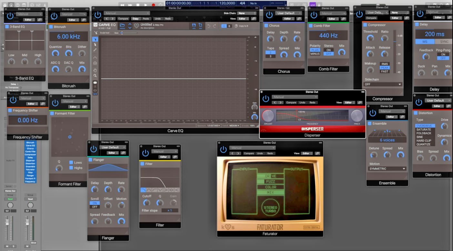
Task: Open the Motion dropdown in the Ensemble plugin
Action: (387, 169)
